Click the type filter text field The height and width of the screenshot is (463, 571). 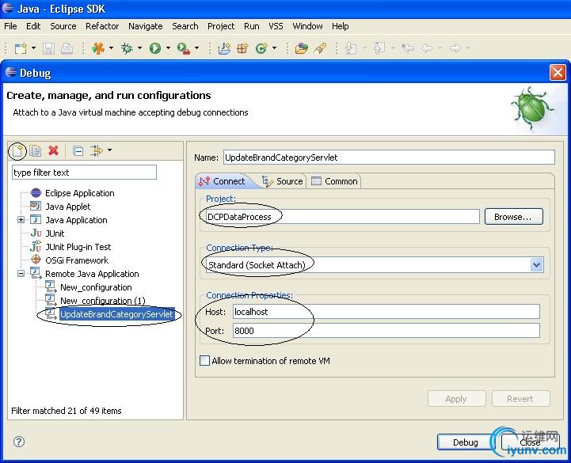(84, 173)
